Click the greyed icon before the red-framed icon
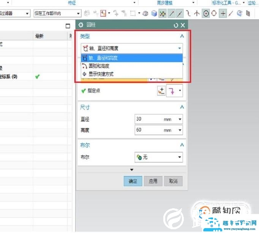 [x=96, y=13]
